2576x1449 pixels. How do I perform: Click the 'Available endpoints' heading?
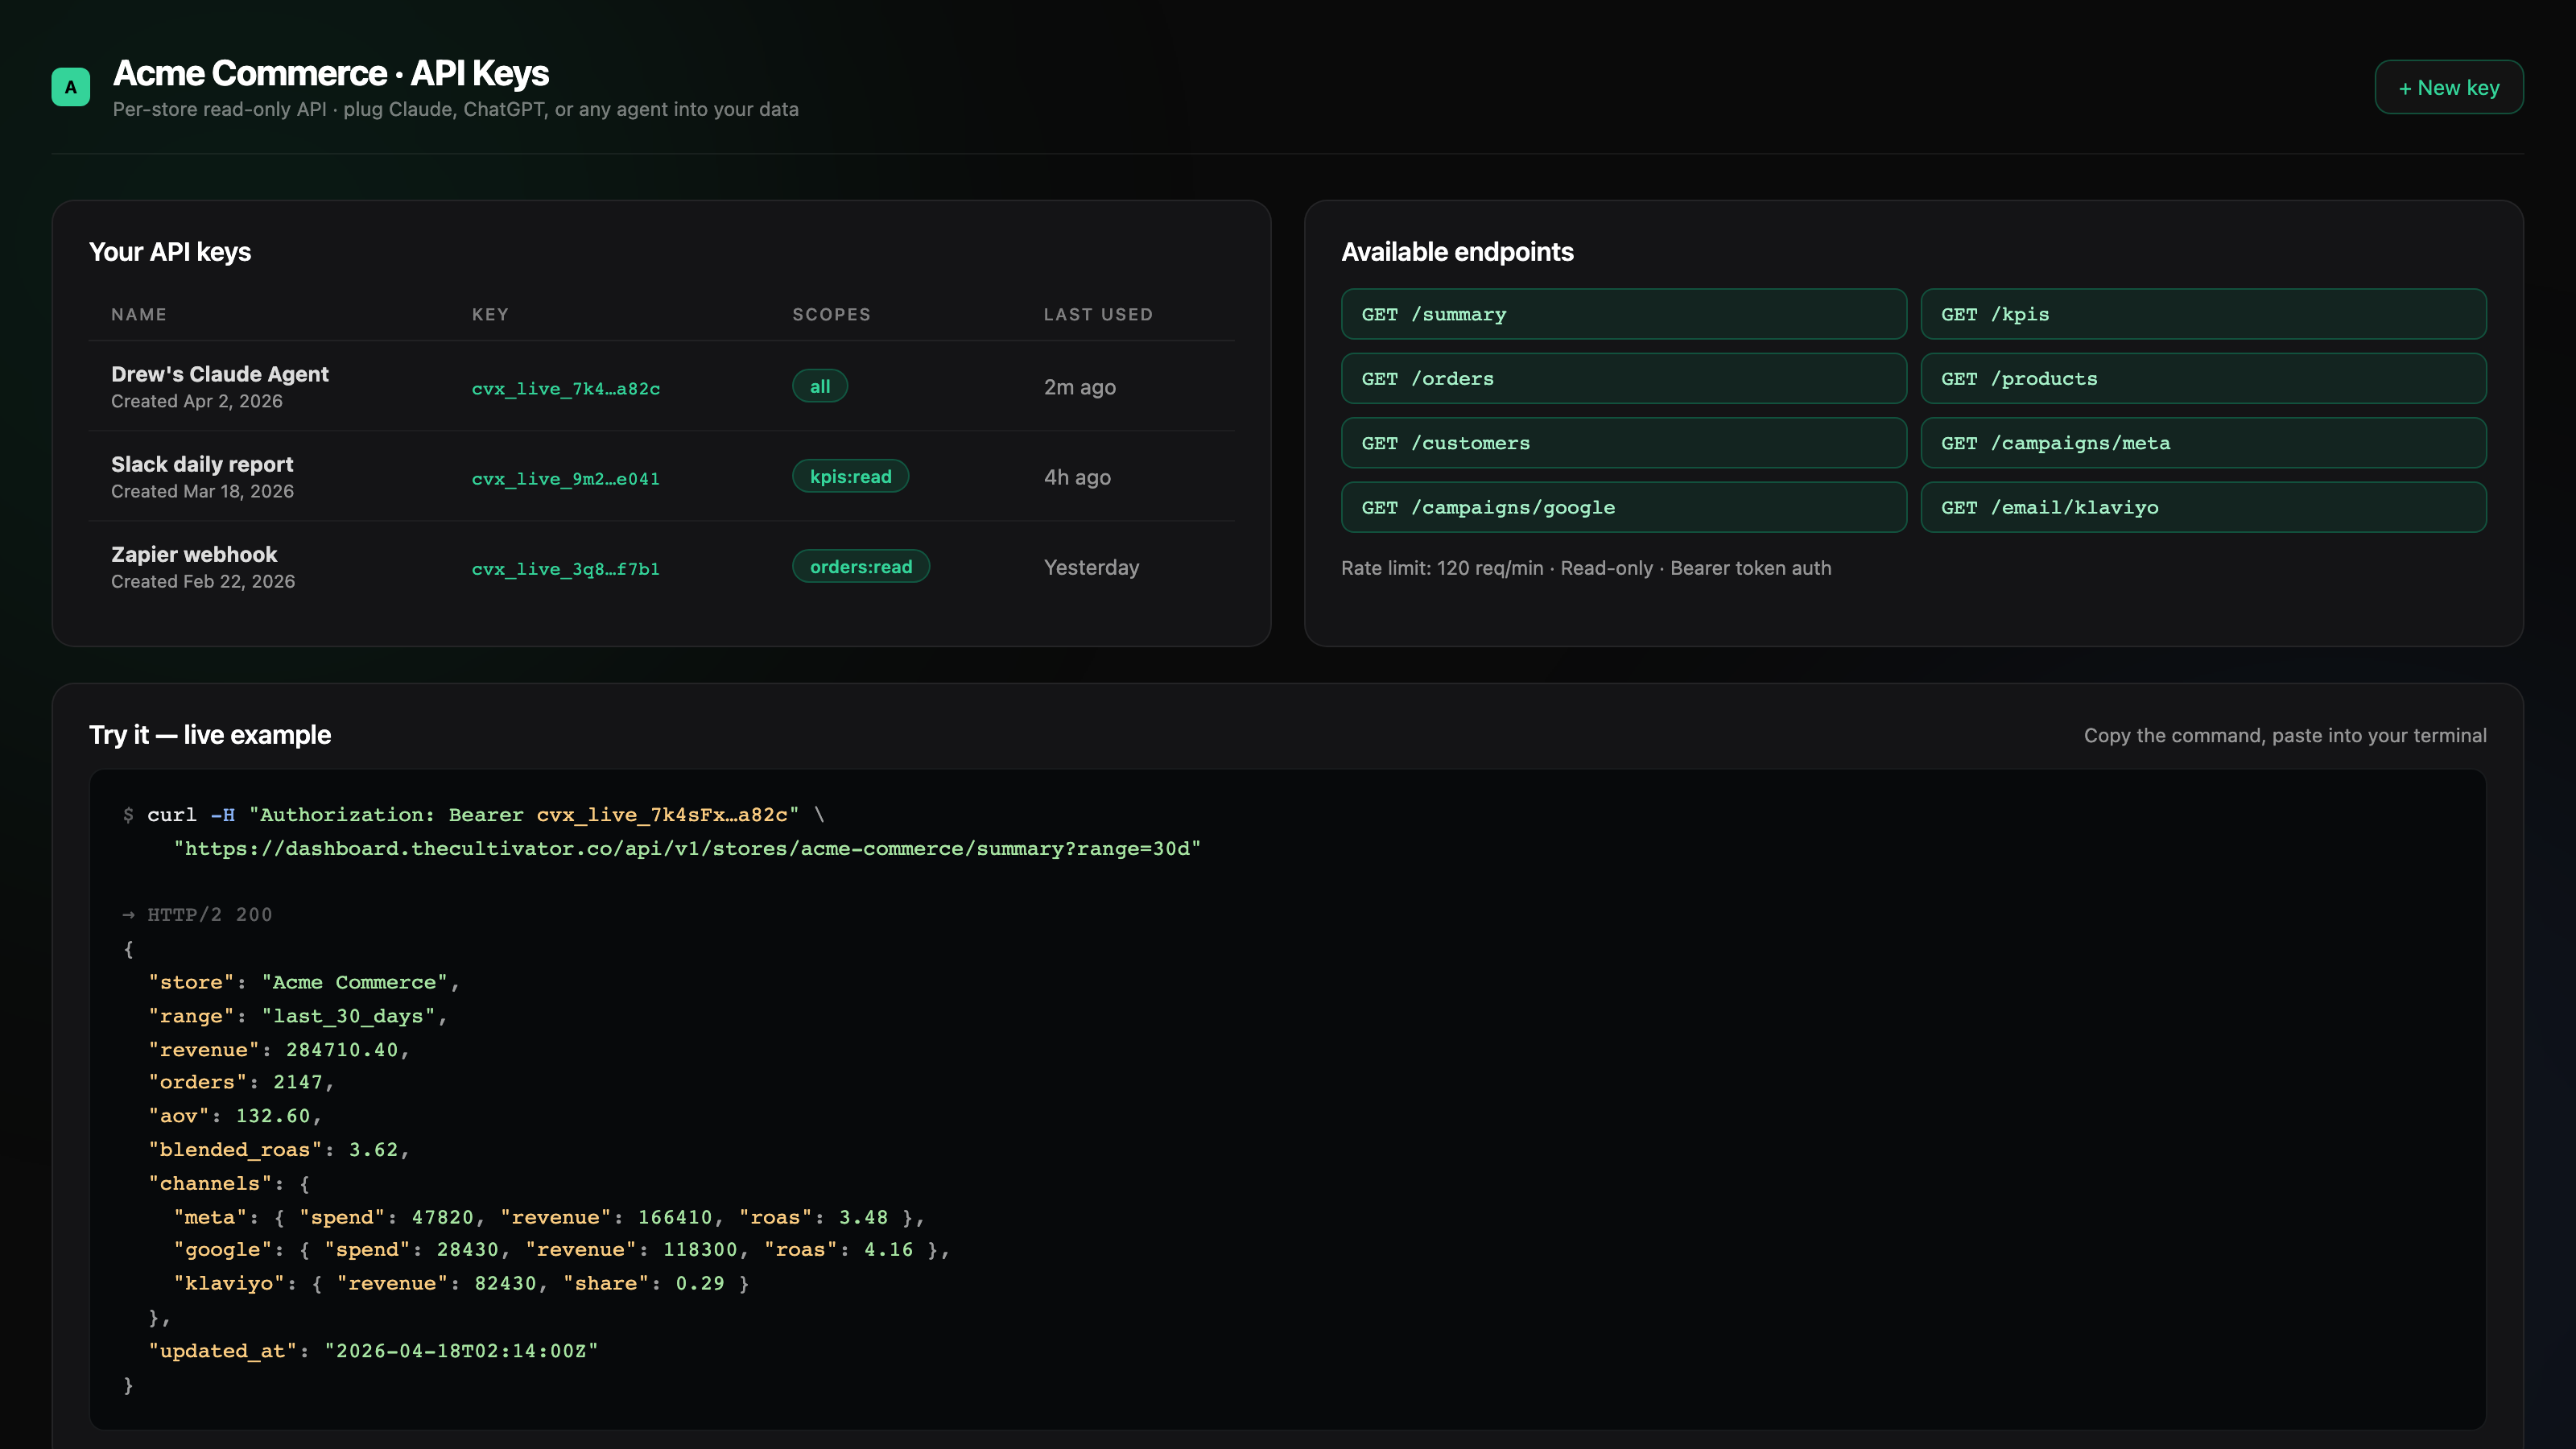pos(1457,252)
